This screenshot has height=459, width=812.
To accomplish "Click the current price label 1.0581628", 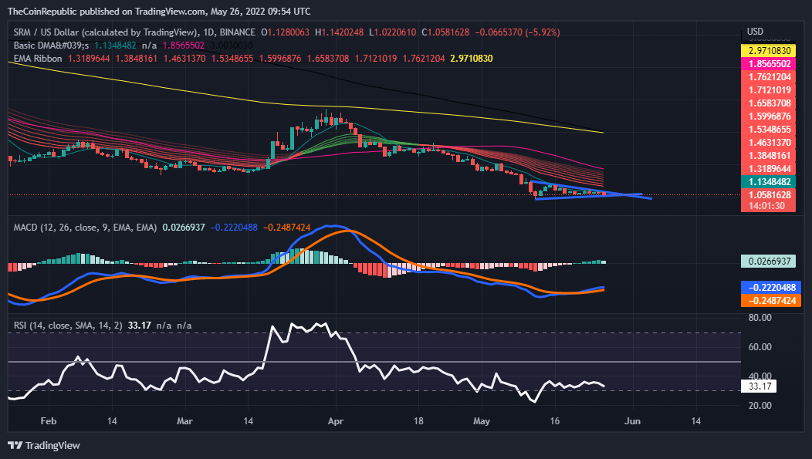I will tap(769, 194).
